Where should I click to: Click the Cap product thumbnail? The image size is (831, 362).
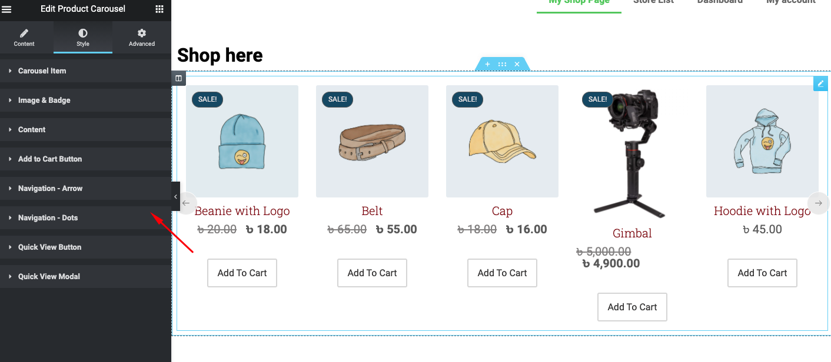point(502,142)
